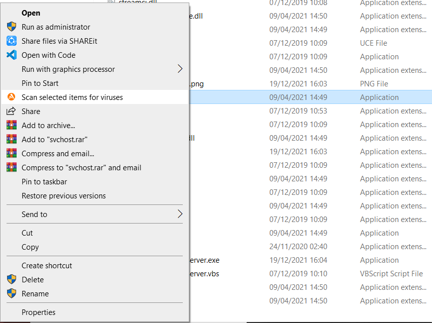Select Create shortcut
Image resolution: width=432 pixels, height=323 pixels.
[47, 266]
